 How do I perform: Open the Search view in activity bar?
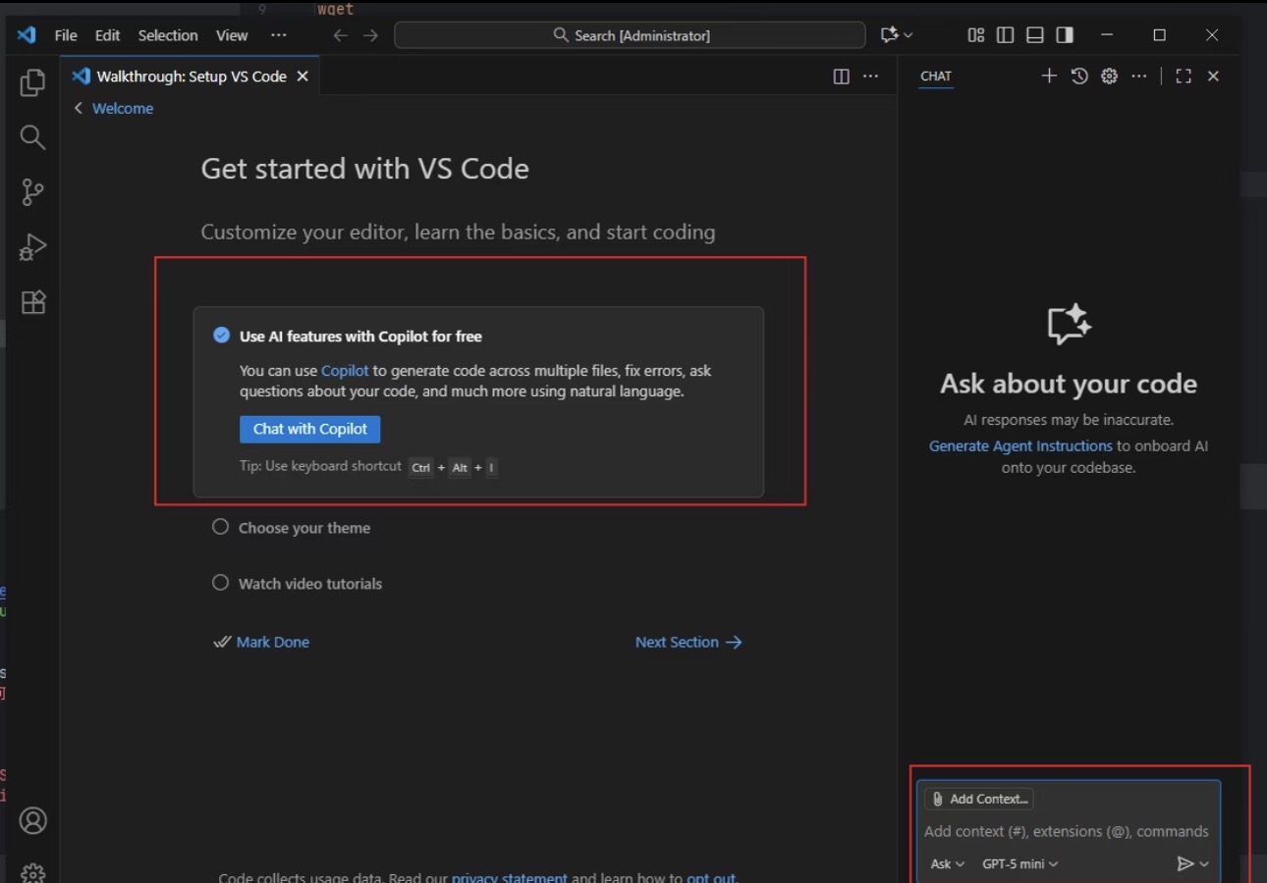coord(32,137)
